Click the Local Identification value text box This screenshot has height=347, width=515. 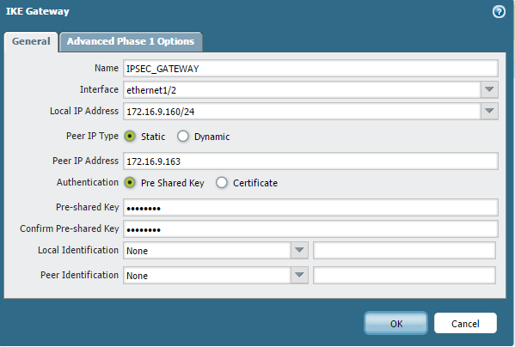(x=404, y=250)
